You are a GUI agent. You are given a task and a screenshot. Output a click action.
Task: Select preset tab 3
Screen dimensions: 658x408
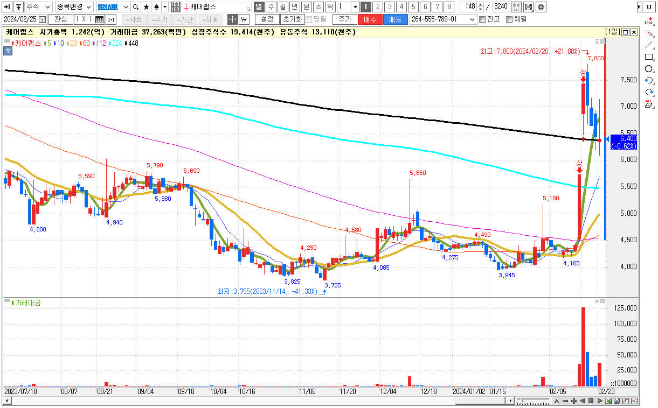(x=390, y=7)
